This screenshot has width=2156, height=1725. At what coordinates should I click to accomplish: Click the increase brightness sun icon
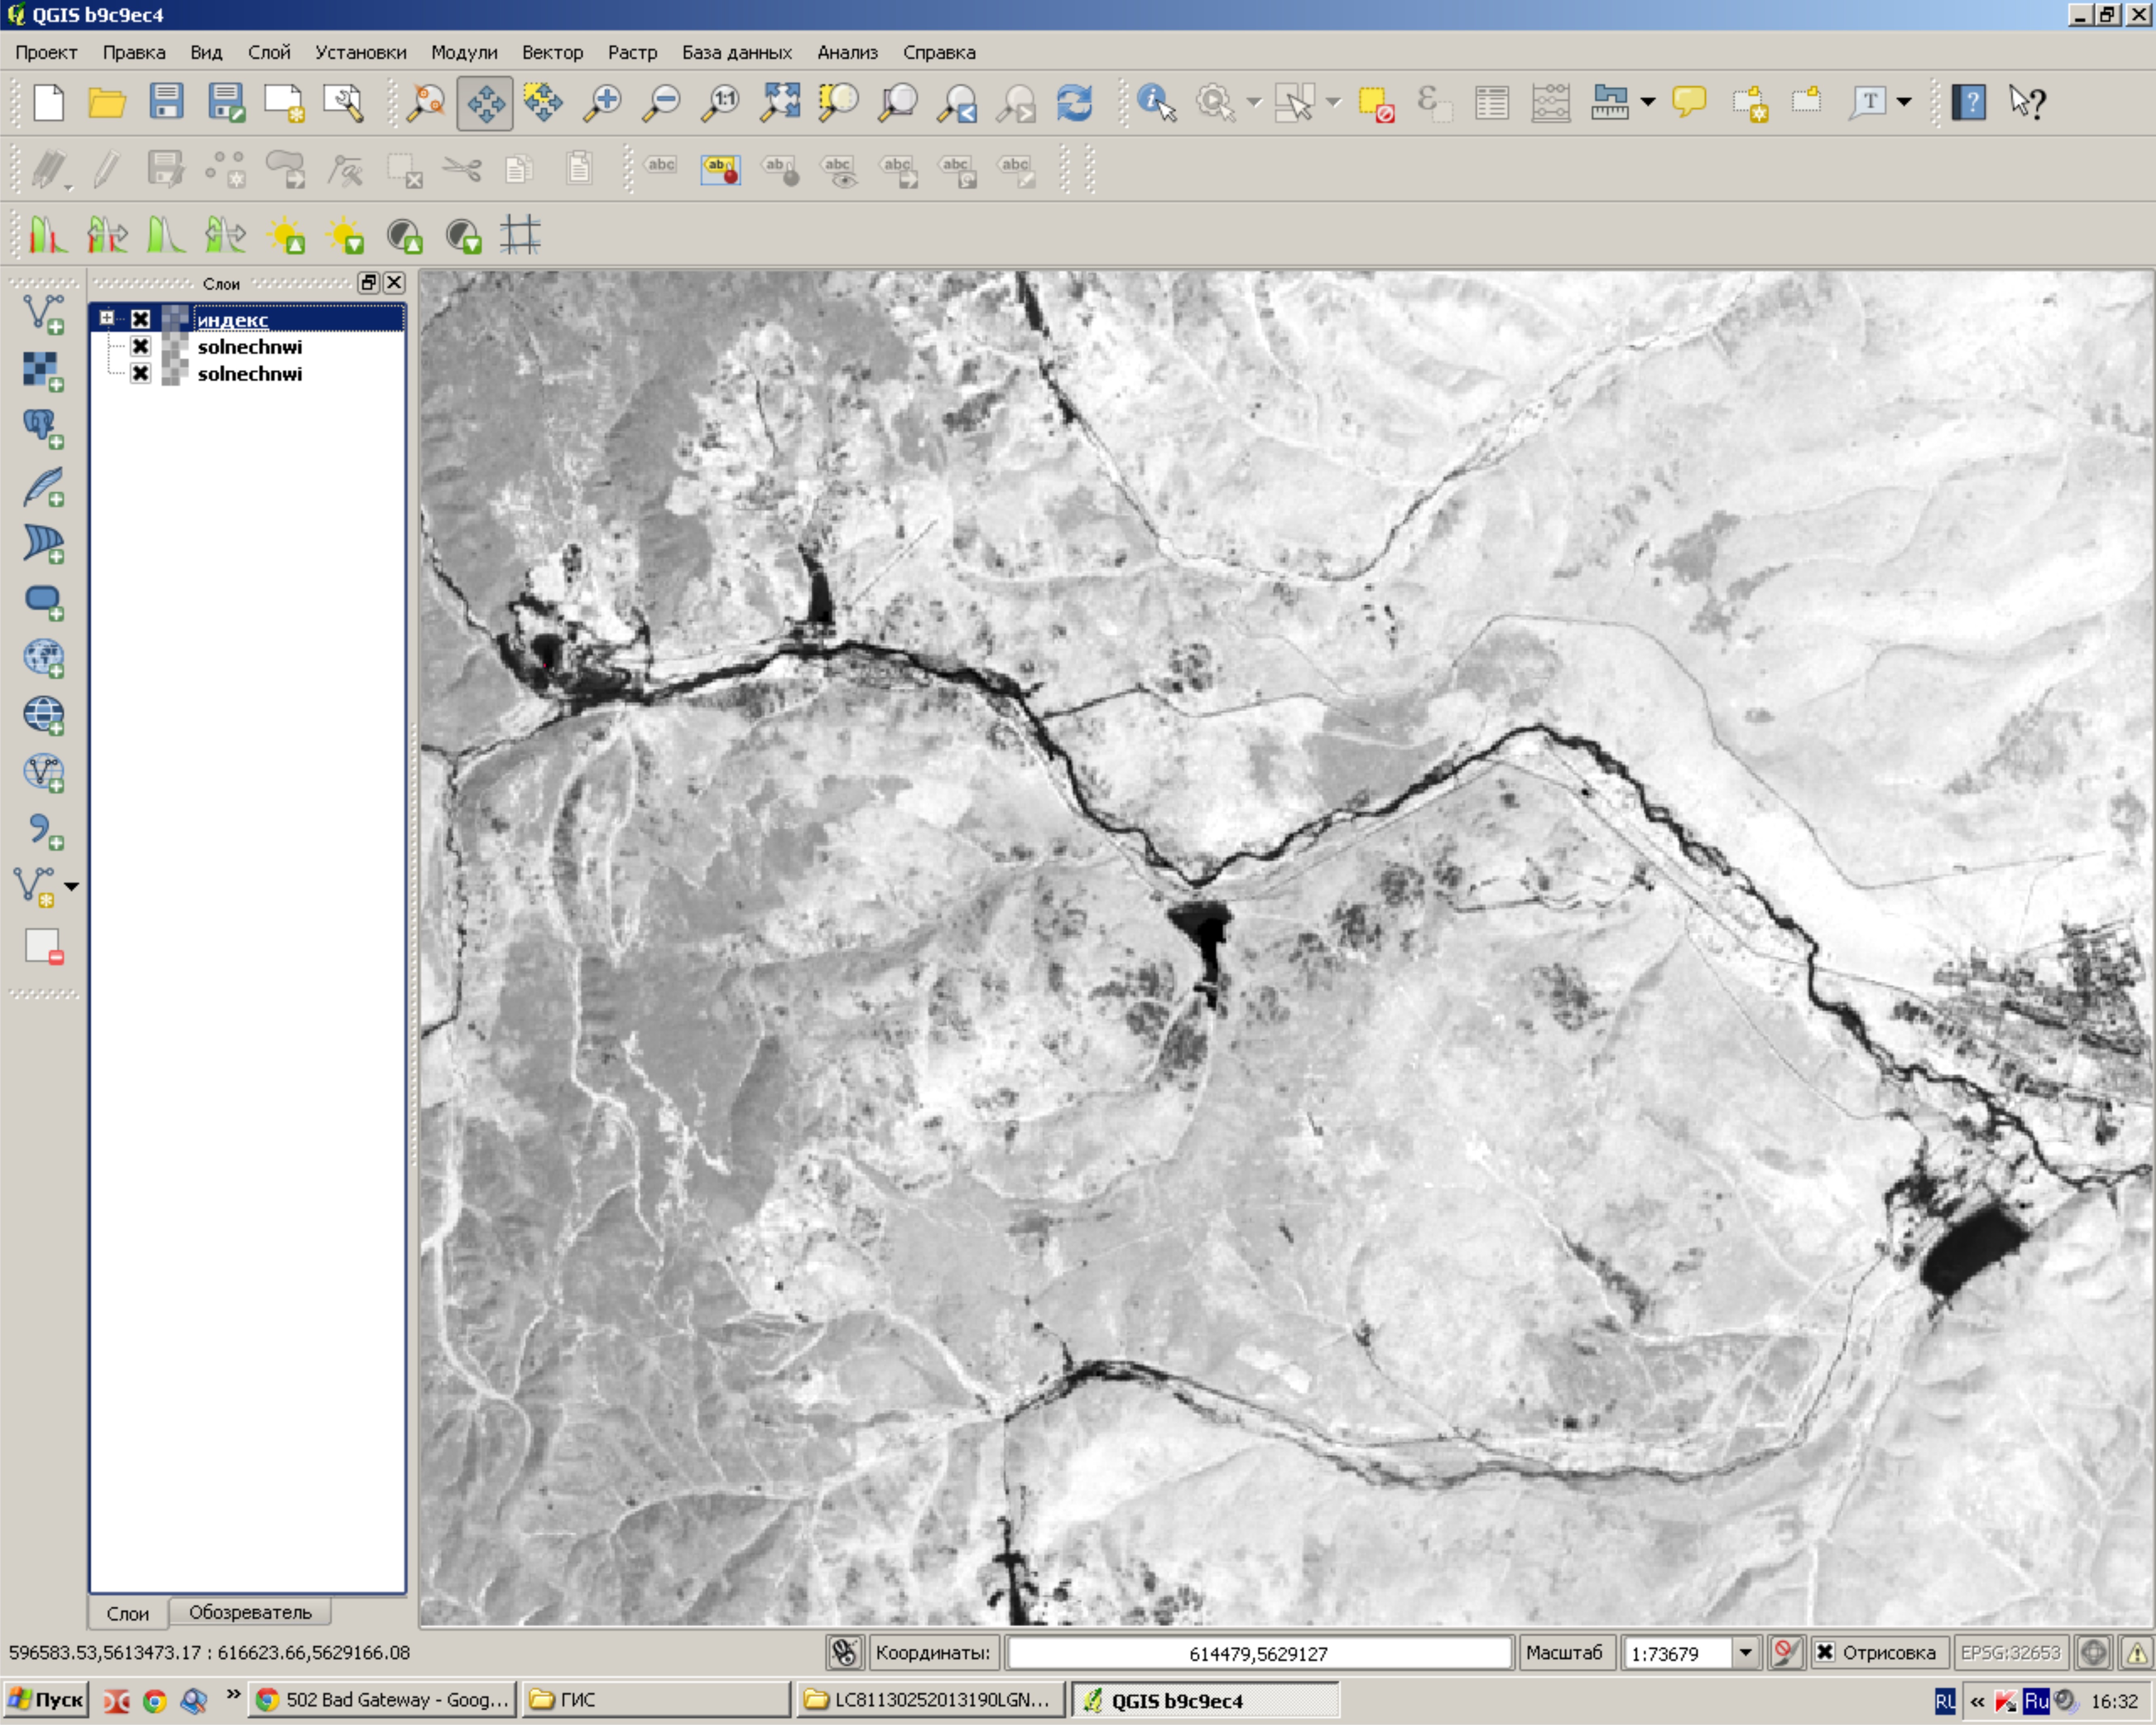286,236
